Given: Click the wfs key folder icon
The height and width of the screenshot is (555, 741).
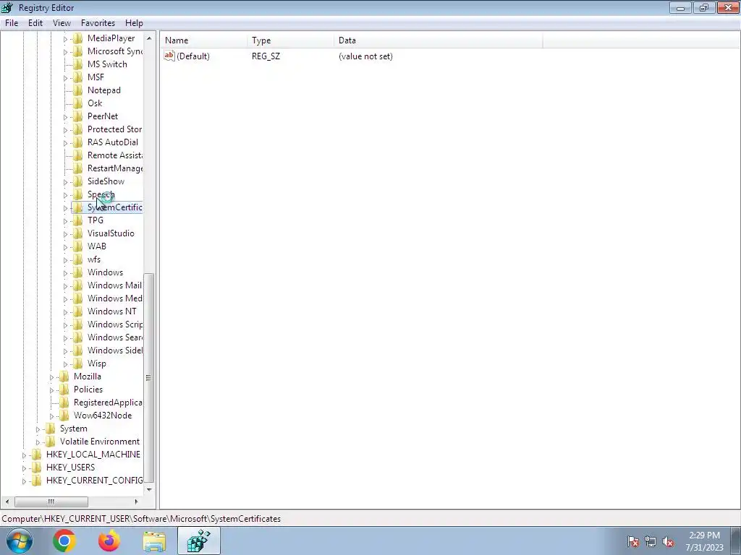Looking at the screenshot, I should tap(78, 259).
